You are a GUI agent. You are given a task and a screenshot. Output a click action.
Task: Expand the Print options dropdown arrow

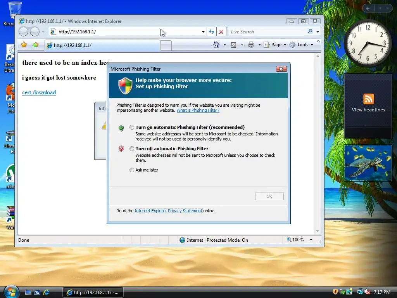point(259,45)
